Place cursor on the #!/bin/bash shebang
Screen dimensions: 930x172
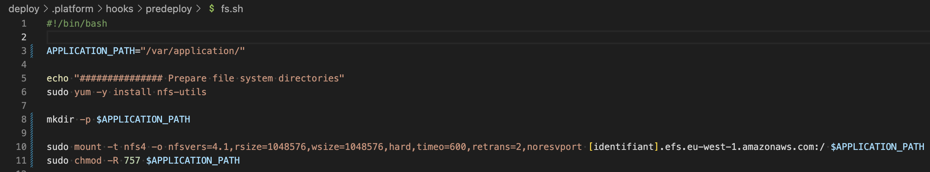coord(77,24)
